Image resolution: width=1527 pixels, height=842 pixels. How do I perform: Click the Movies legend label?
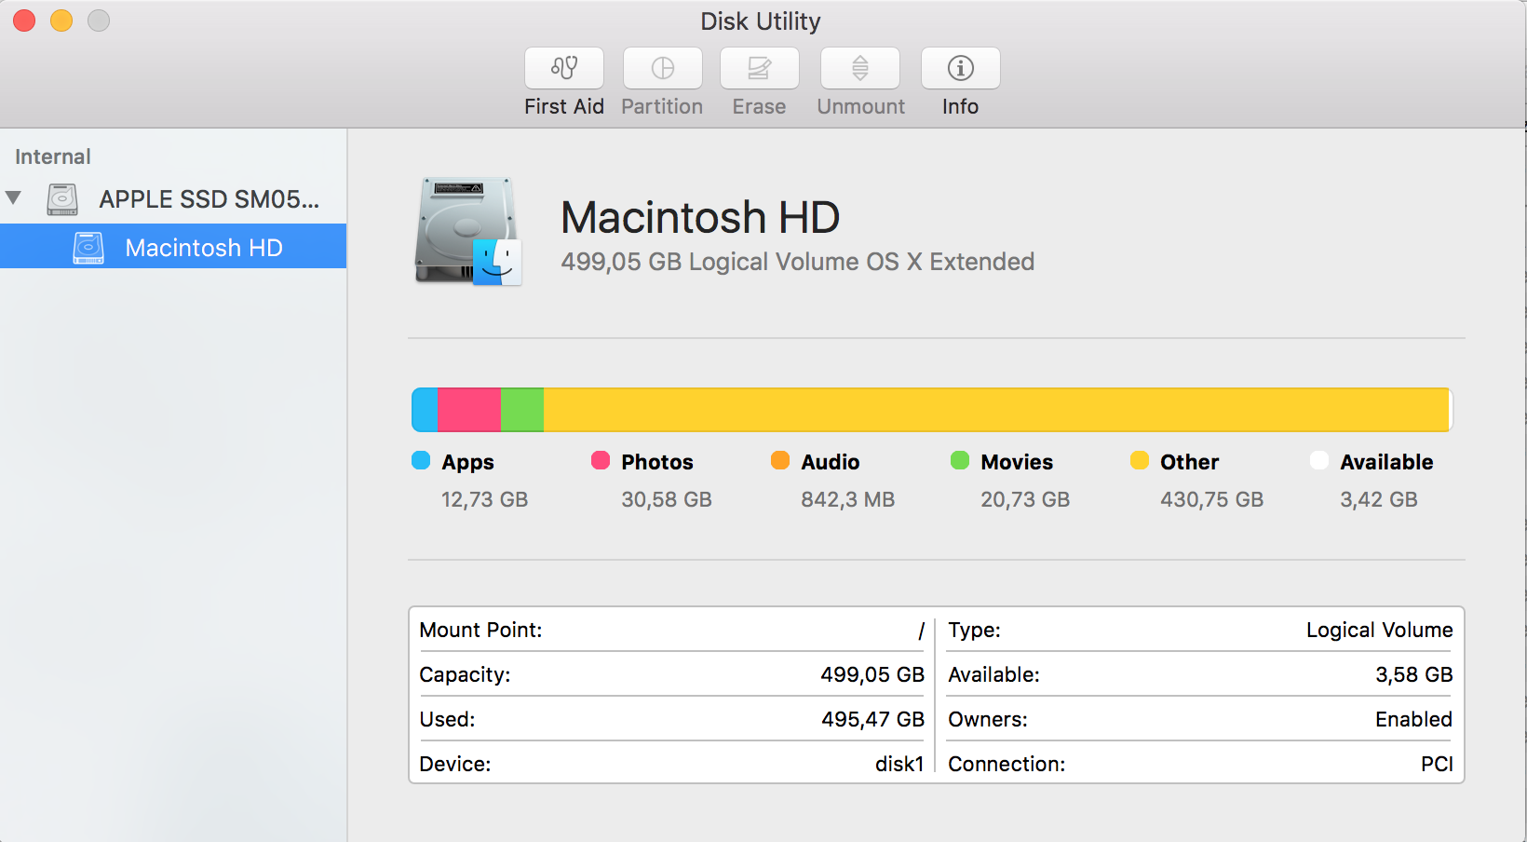[x=1017, y=462]
